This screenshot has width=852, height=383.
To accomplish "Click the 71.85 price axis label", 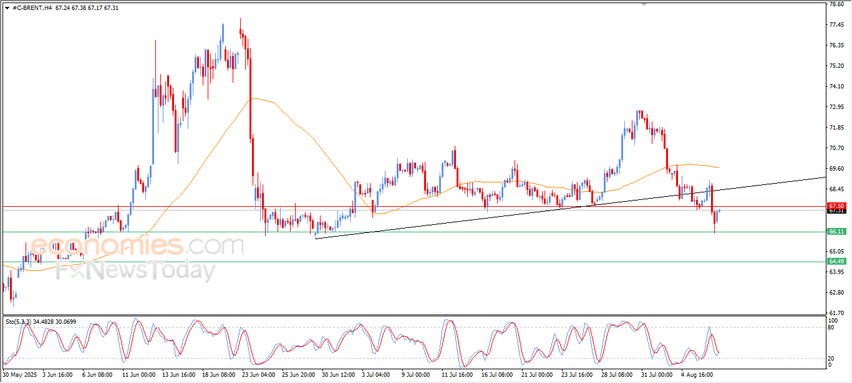I will click(836, 127).
